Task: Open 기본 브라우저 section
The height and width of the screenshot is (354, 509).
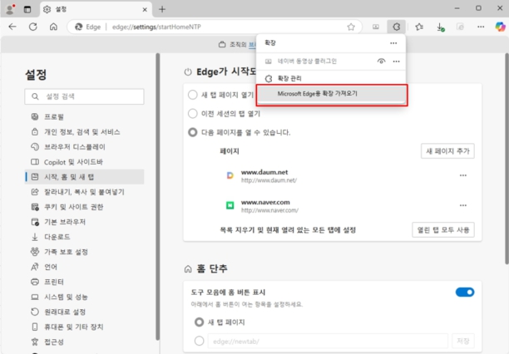Action: [84, 222]
